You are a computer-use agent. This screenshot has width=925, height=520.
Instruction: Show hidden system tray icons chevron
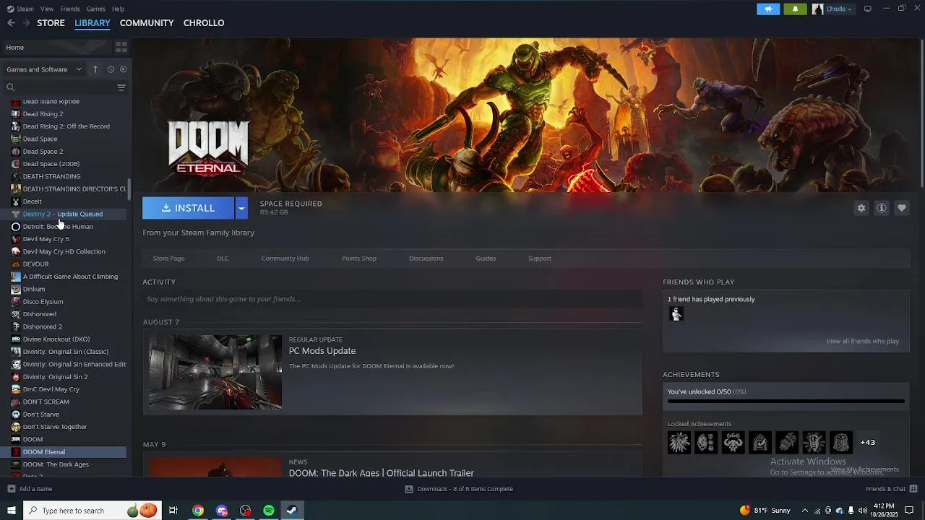point(805,511)
